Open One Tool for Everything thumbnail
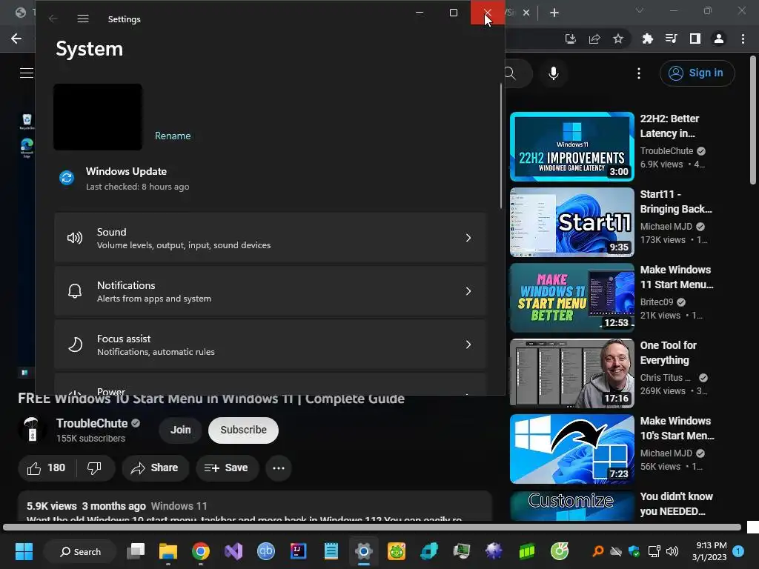759x569 pixels. 571,373
